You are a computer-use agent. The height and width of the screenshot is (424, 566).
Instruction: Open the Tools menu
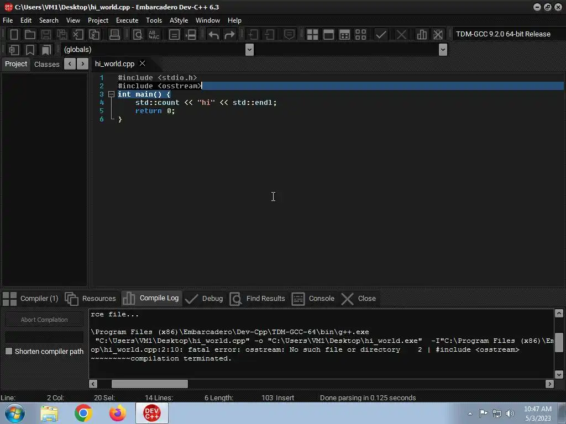click(x=154, y=20)
